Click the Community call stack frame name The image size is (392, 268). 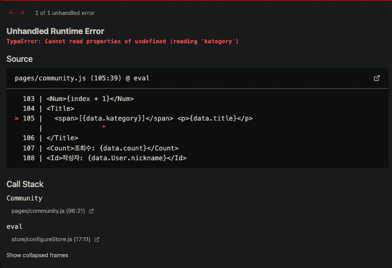tap(24, 198)
